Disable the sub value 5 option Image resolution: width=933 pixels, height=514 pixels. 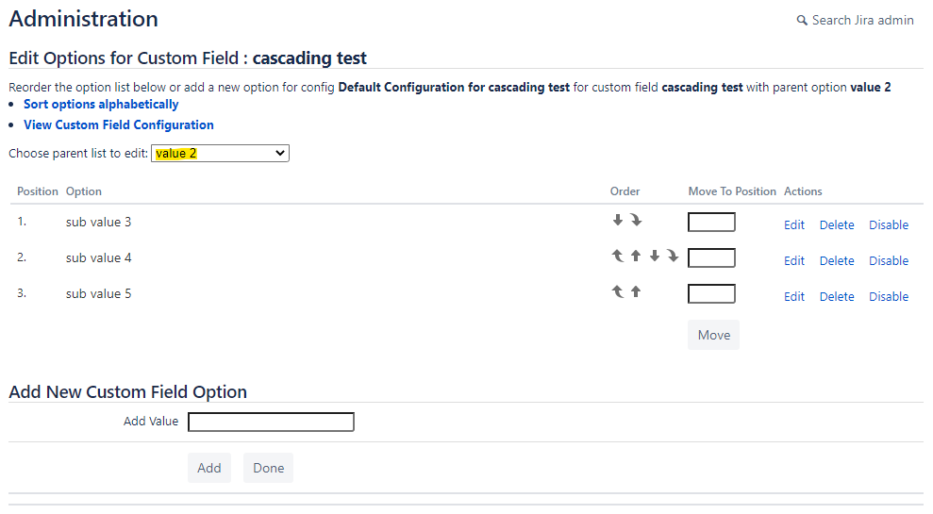point(889,296)
